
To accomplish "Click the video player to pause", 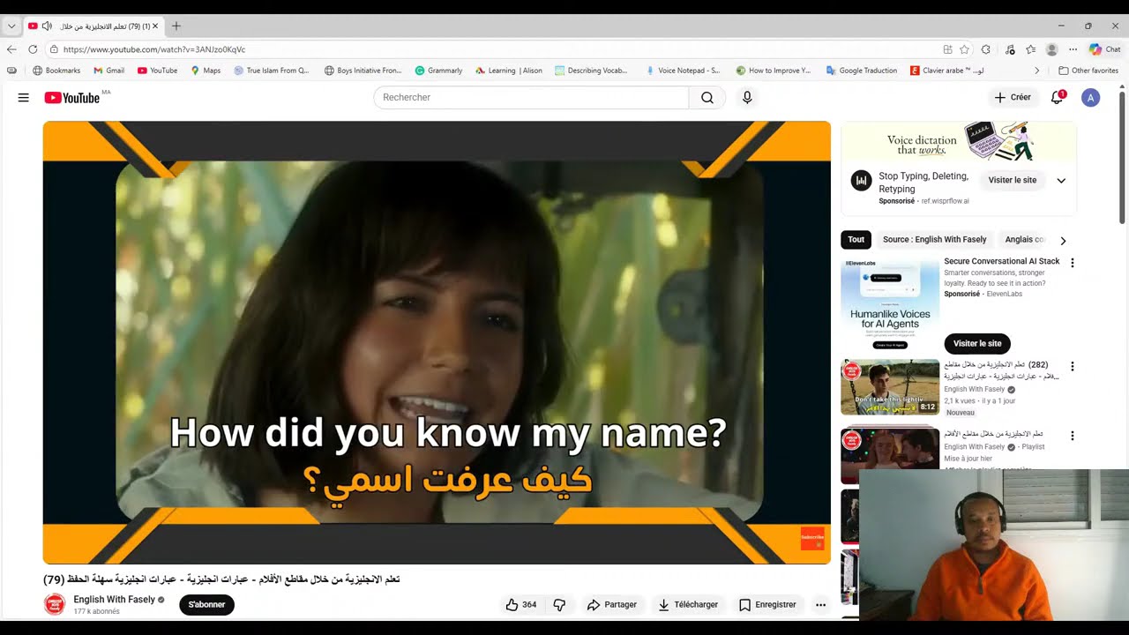I will [437, 342].
